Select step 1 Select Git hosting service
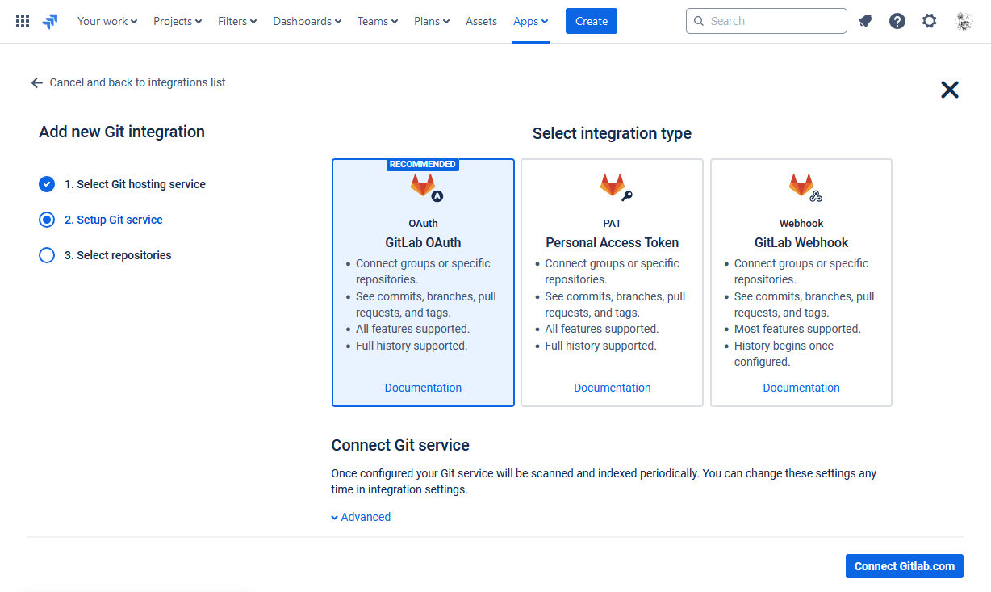 click(123, 184)
